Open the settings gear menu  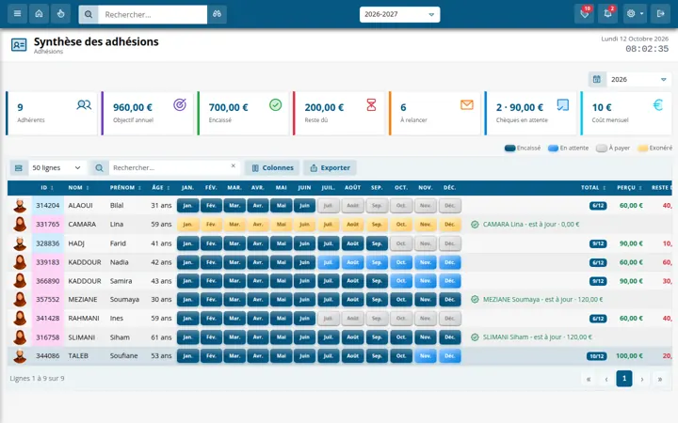(635, 14)
